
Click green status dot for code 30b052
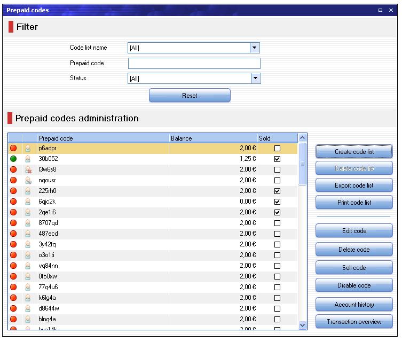(x=13, y=159)
